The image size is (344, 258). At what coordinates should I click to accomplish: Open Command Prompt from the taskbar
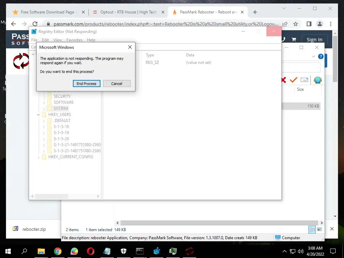[140, 251]
